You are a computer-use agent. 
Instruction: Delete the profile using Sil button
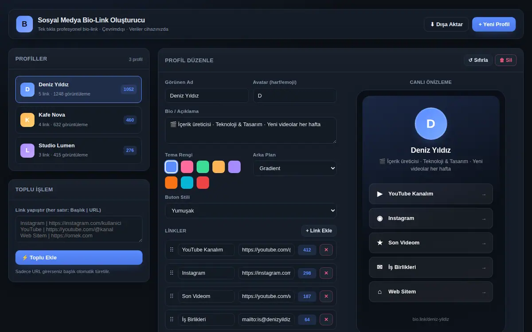(506, 60)
